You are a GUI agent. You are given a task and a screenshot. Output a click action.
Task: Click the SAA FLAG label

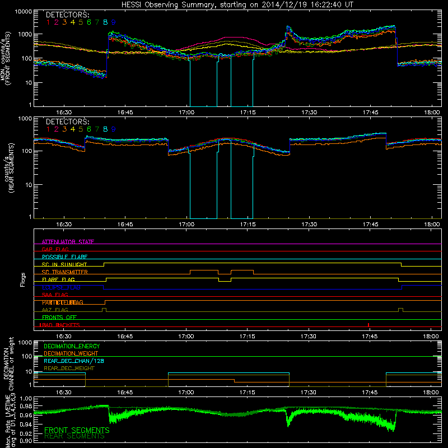point(55,295)
